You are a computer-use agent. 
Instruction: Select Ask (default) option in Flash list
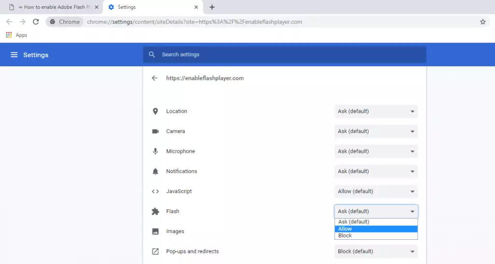[376, 222]
